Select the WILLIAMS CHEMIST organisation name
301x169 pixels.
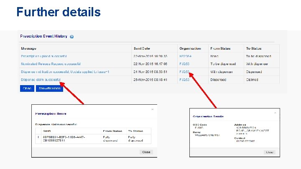pyautogui.click(x=207, y=135)
